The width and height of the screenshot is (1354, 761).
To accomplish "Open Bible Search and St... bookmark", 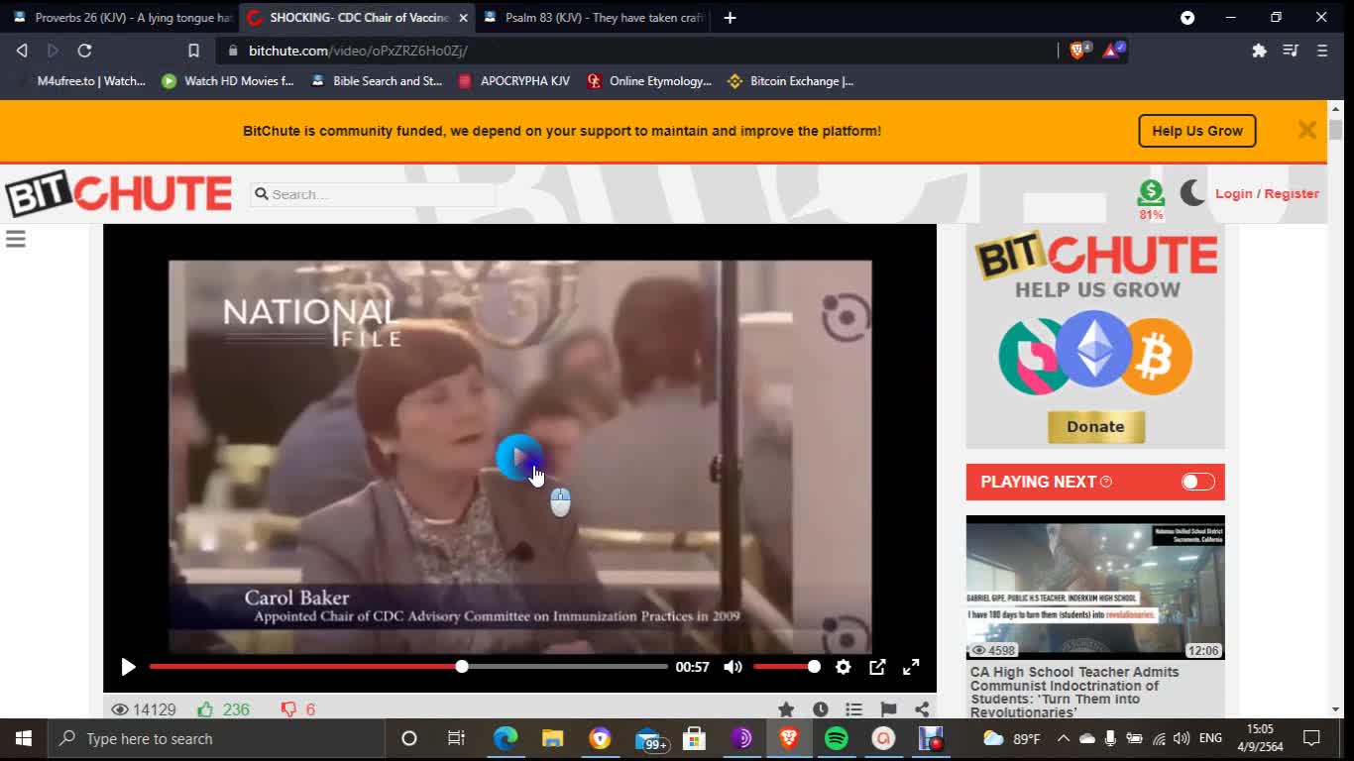I will pyautogui.click(x=377, y=81).
